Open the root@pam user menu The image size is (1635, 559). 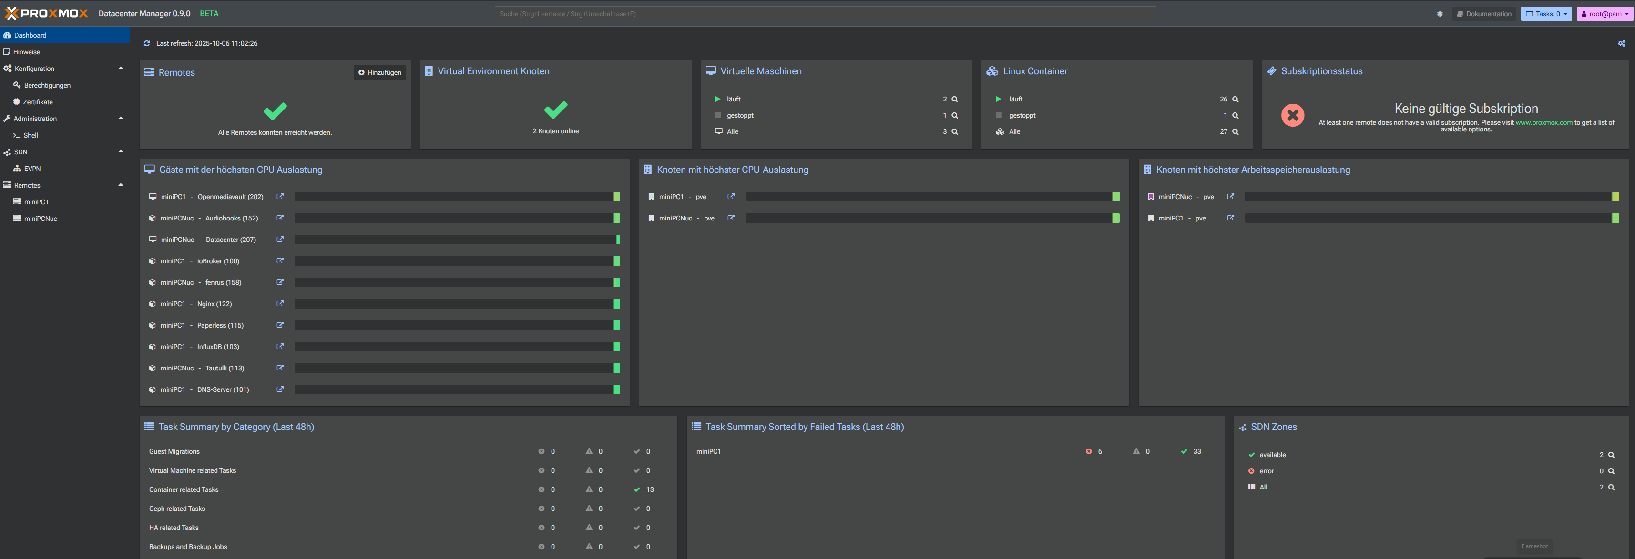1604,14
